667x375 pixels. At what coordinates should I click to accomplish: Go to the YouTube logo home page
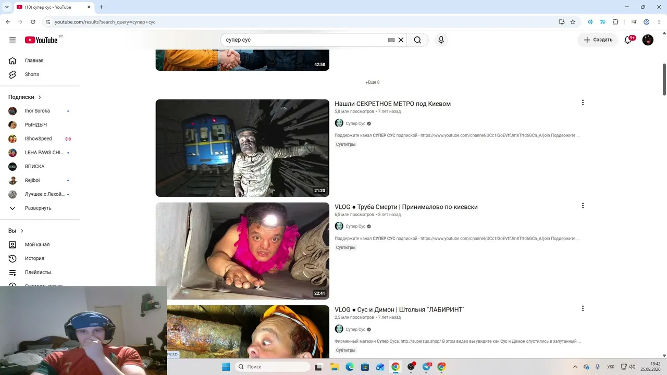coord(41,40)
